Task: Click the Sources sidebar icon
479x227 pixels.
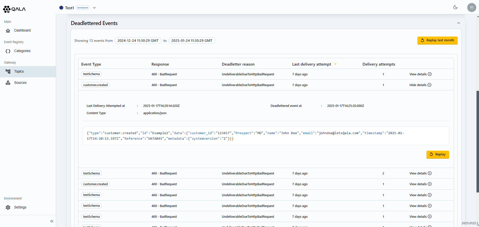Action: tap(8, 83)
